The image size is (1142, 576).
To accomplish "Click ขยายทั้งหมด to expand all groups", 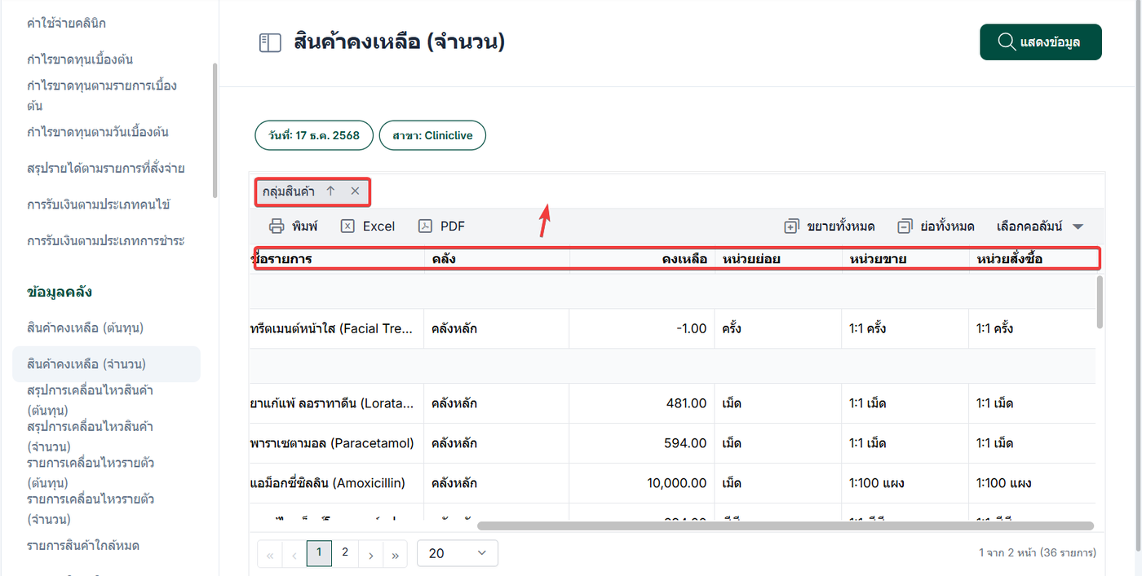I will point(830,226).
